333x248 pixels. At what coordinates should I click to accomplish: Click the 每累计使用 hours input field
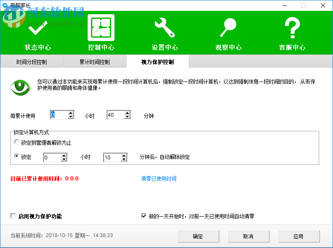59,115
